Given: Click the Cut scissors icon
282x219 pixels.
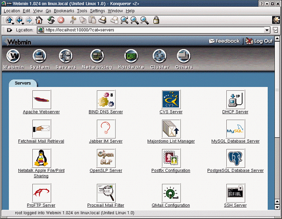Looking at the screenshot, I should [x=73, y=20].
